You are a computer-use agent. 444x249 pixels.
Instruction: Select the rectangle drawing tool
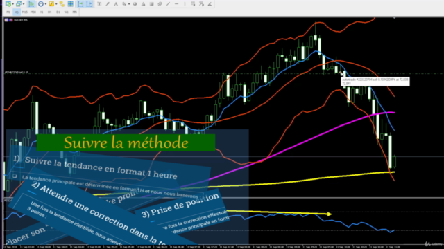click(x=151, y=4)
